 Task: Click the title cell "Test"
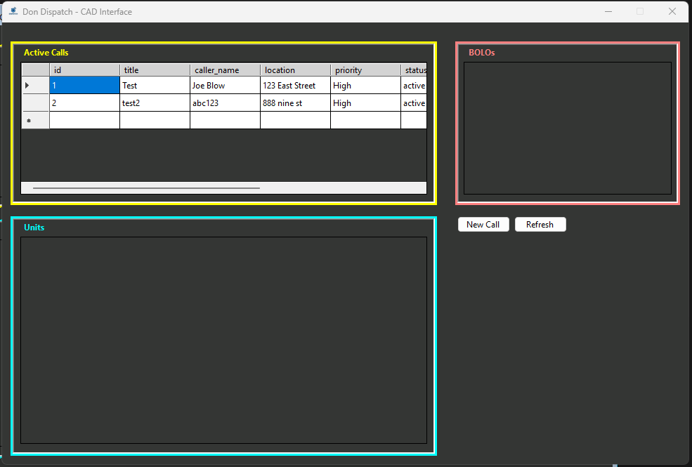(155, 85)
